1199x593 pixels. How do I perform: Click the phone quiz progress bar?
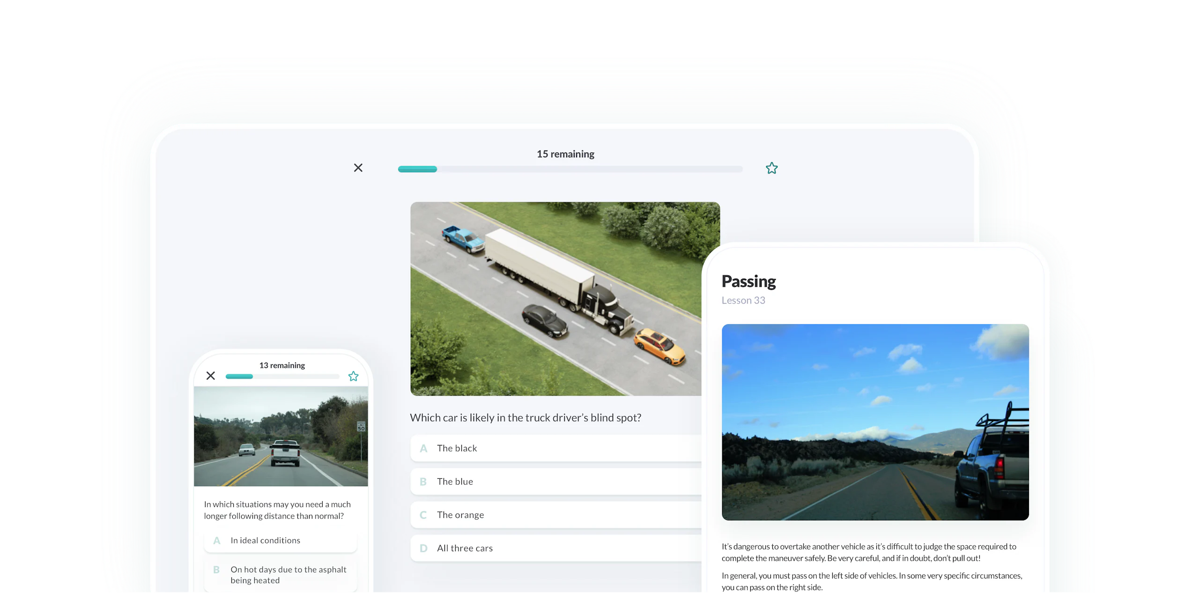pyautogui.click(x=282, y=377)
